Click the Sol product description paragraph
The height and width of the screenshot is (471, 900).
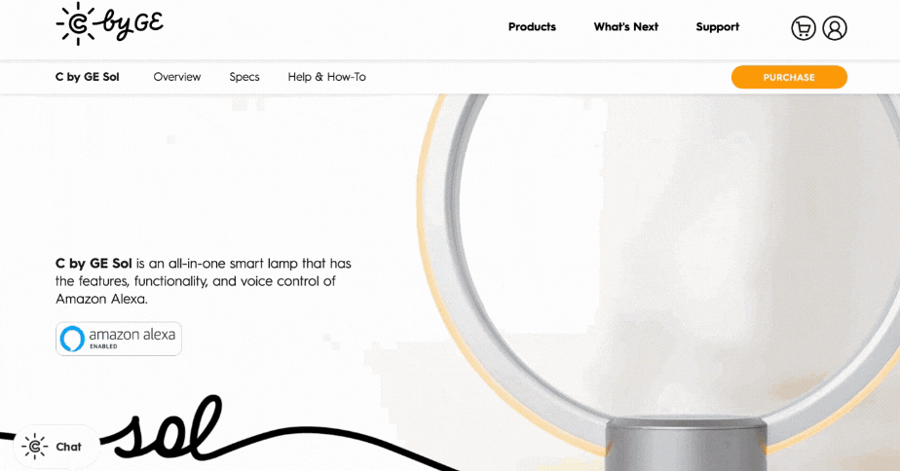(x=204, y=281)
